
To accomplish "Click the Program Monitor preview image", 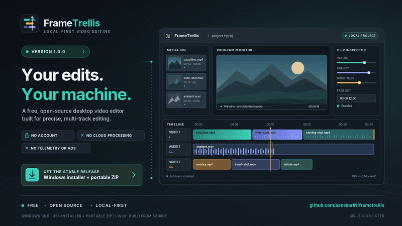I will 271,80.
